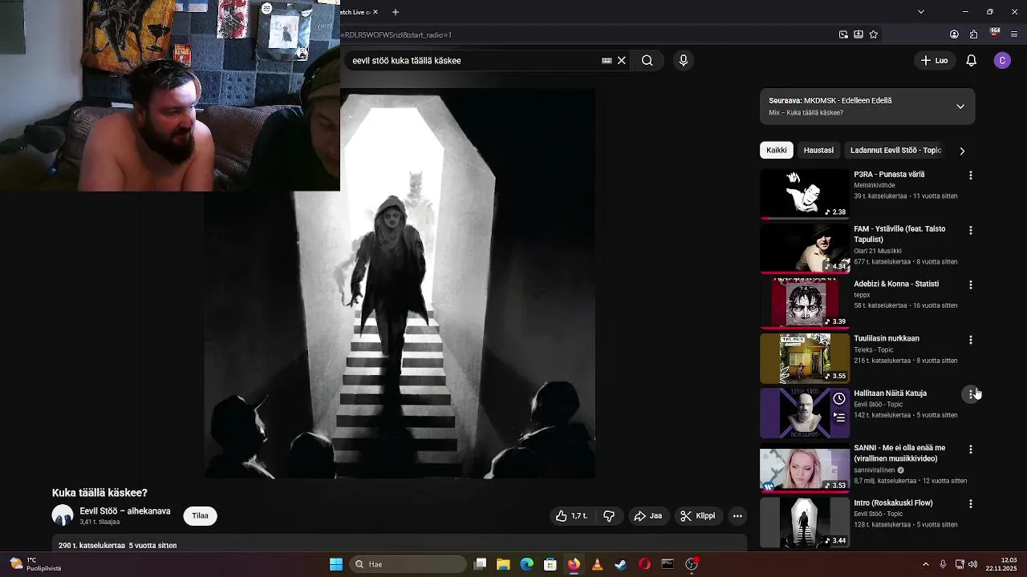This screenshot has height=577, width=1027.
Task: Click Tilaa subscribe button
Action: coord(200,515)
